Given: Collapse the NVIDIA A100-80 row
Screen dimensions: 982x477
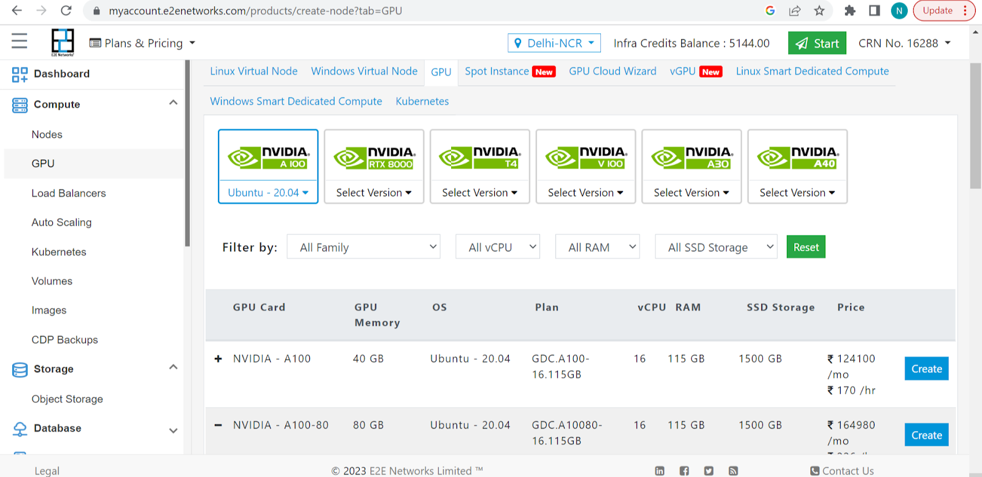Looking at the screenshot, I should tap(218, 425).
